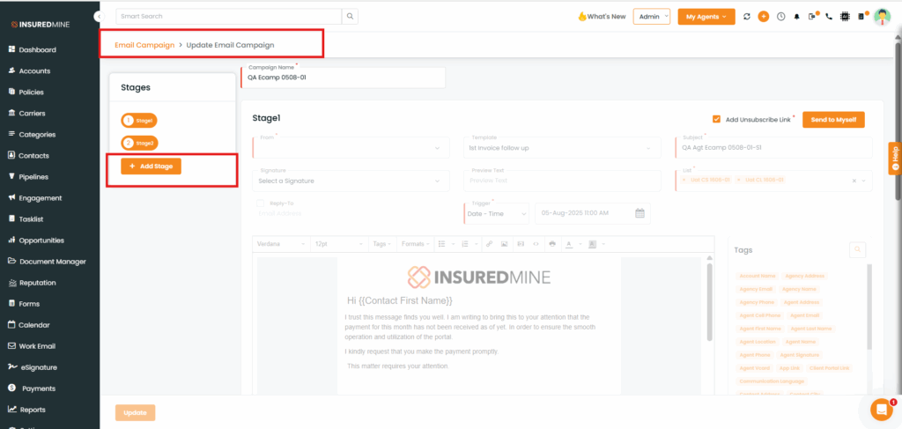Image resolution: width=902 pixels, height=429 pixels.
Task: Open the notifications bell
Action: (796, 17)
